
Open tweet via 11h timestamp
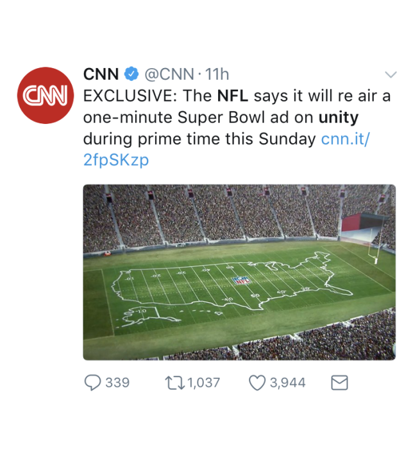click(x=216, y=74)
